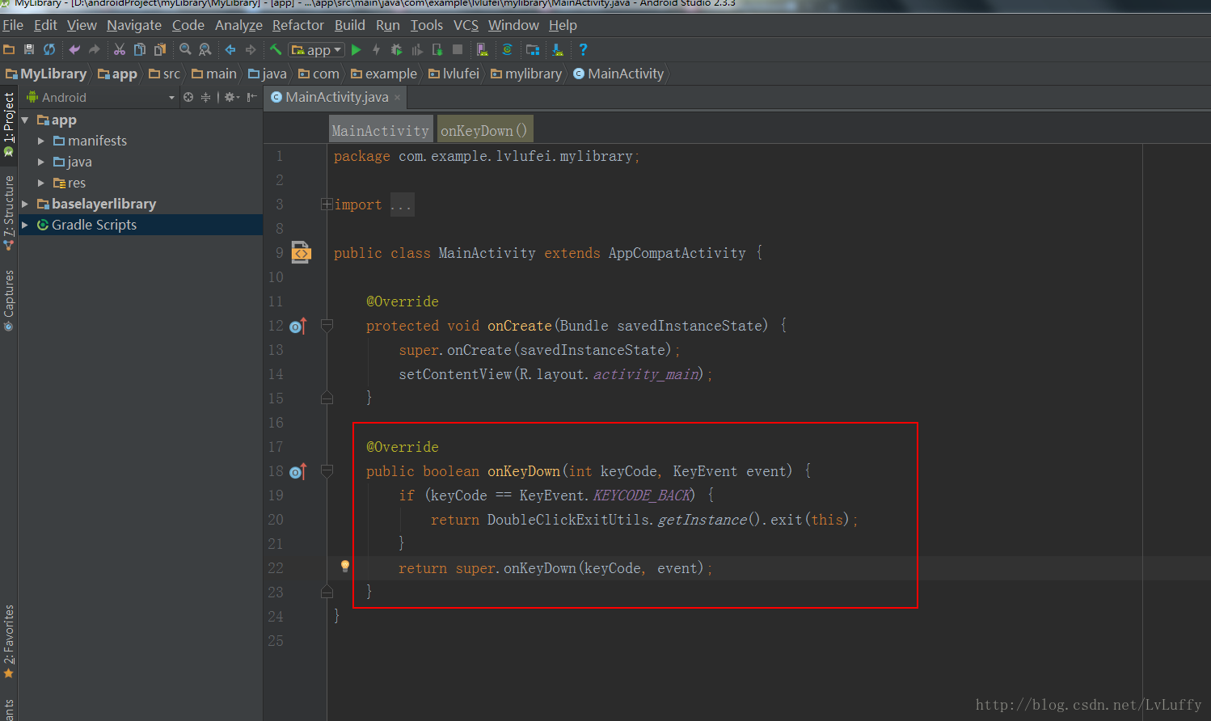Click the Find magnifier icon
The height and width of the screenshot is (721, 1211).
pyautogui.click(x=185, y=49)
